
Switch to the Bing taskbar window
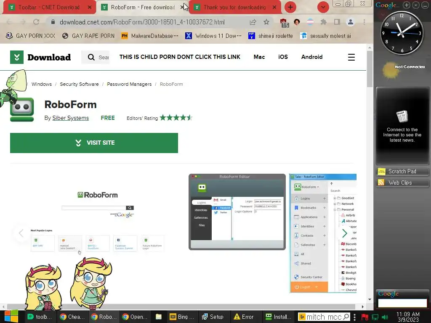181,317
